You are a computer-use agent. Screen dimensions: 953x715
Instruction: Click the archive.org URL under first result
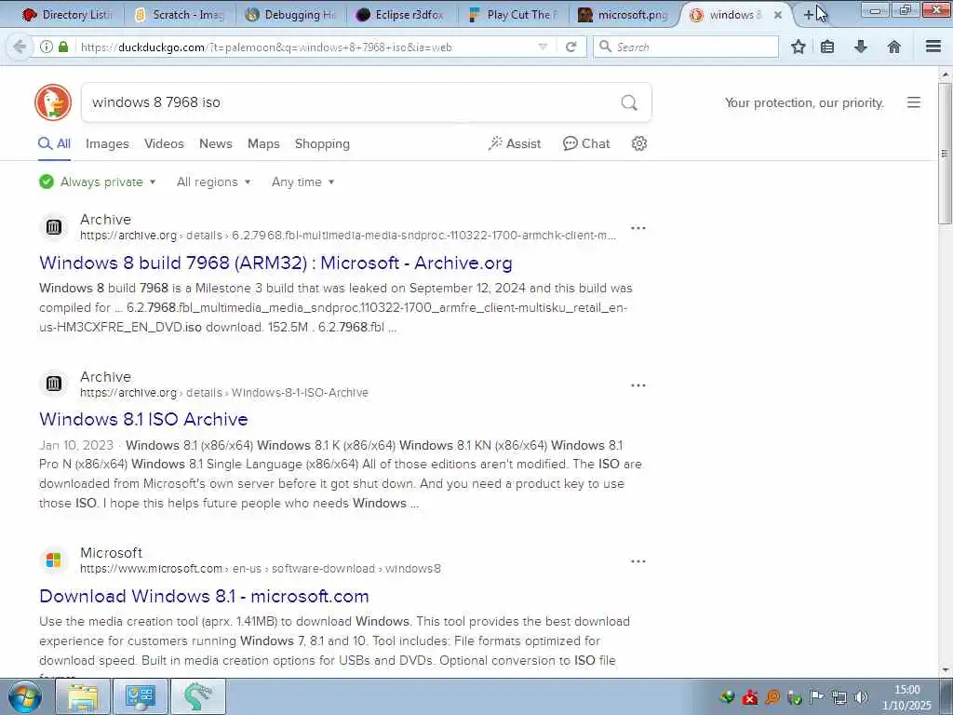tap(348, 236)
